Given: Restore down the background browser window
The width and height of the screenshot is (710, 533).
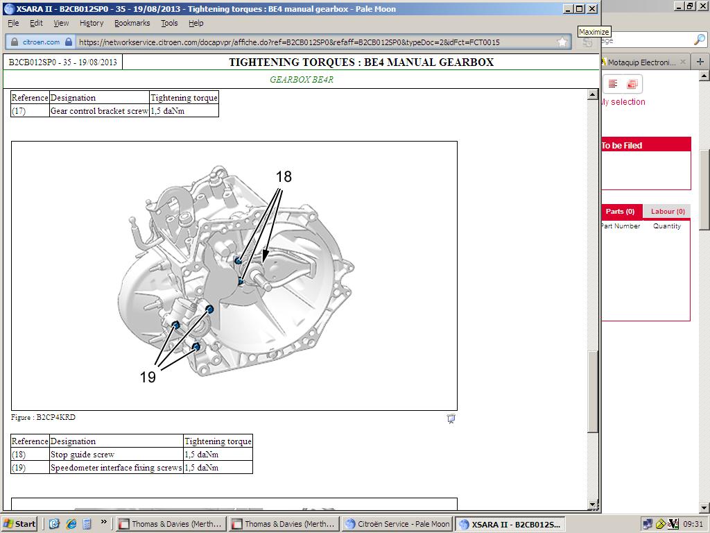Looking at the screenshot, I should (x=690, y=6).
